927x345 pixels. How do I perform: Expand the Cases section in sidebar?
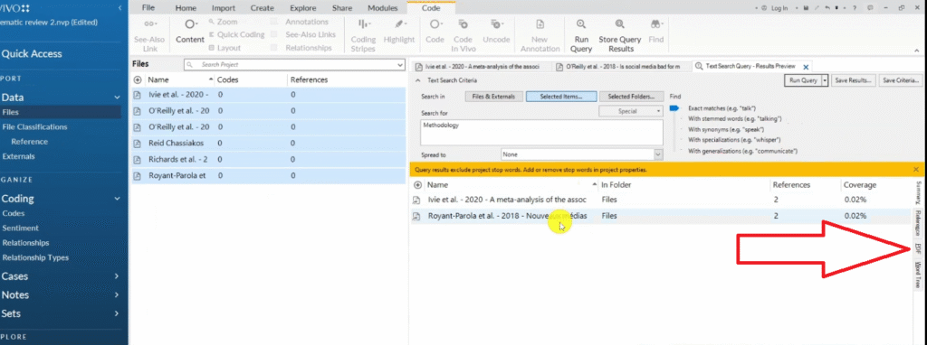point(117,276)
